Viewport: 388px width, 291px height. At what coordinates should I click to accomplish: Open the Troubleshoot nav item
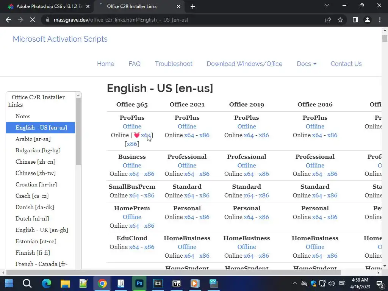tap(174, 64)
